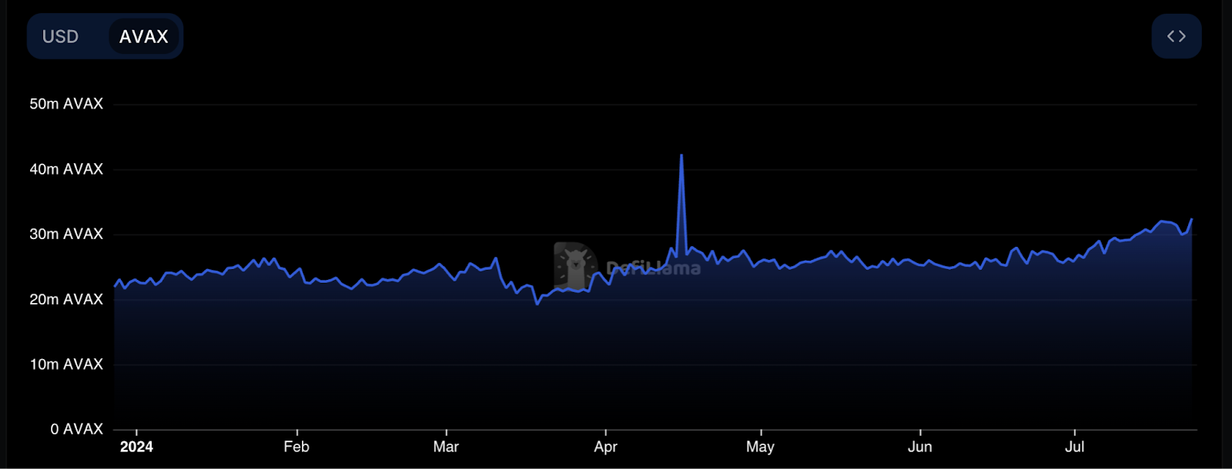The height and width of the screenshot is (469, 1232).
Task: Click the Apr date axis label
Action: point(606,447)
